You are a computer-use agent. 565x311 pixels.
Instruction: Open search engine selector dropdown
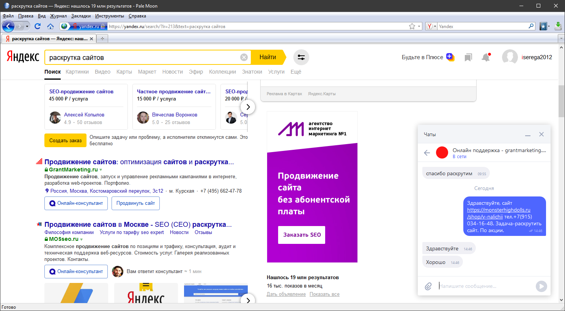[431, 26]
